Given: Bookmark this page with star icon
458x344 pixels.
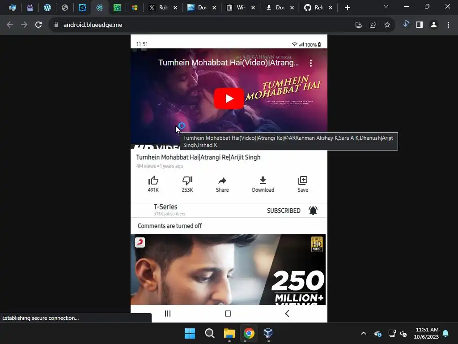Looking at the screenshot, I should tap(387, 25).
